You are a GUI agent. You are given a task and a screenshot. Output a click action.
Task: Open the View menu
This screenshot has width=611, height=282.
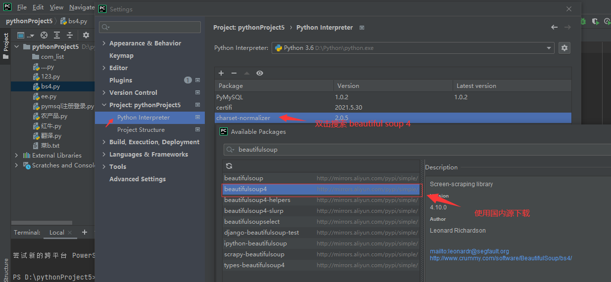(56, 7)
